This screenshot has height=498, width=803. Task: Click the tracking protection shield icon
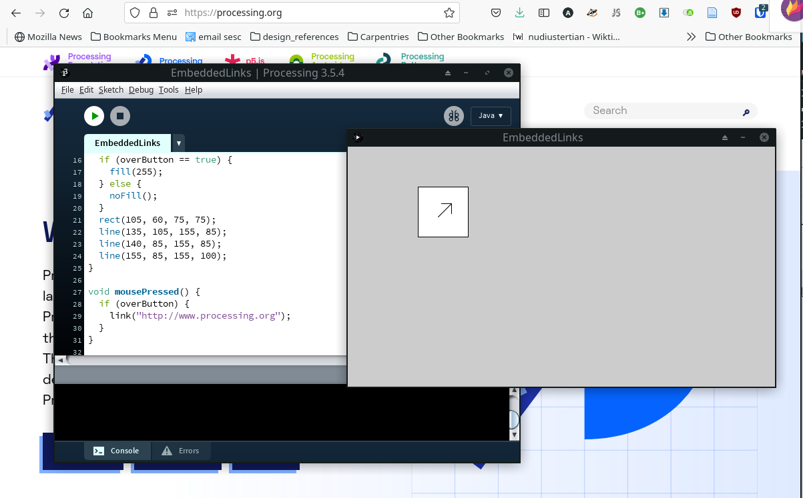[x=135, y=13]
